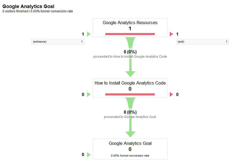Click the Google Analytics Resources step title

tap(130, 23)
